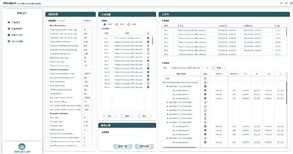Expand the MBI FRONT SUSPENSION 3 tree node
The width and height of the screenshot is (293, 154).
167,106
